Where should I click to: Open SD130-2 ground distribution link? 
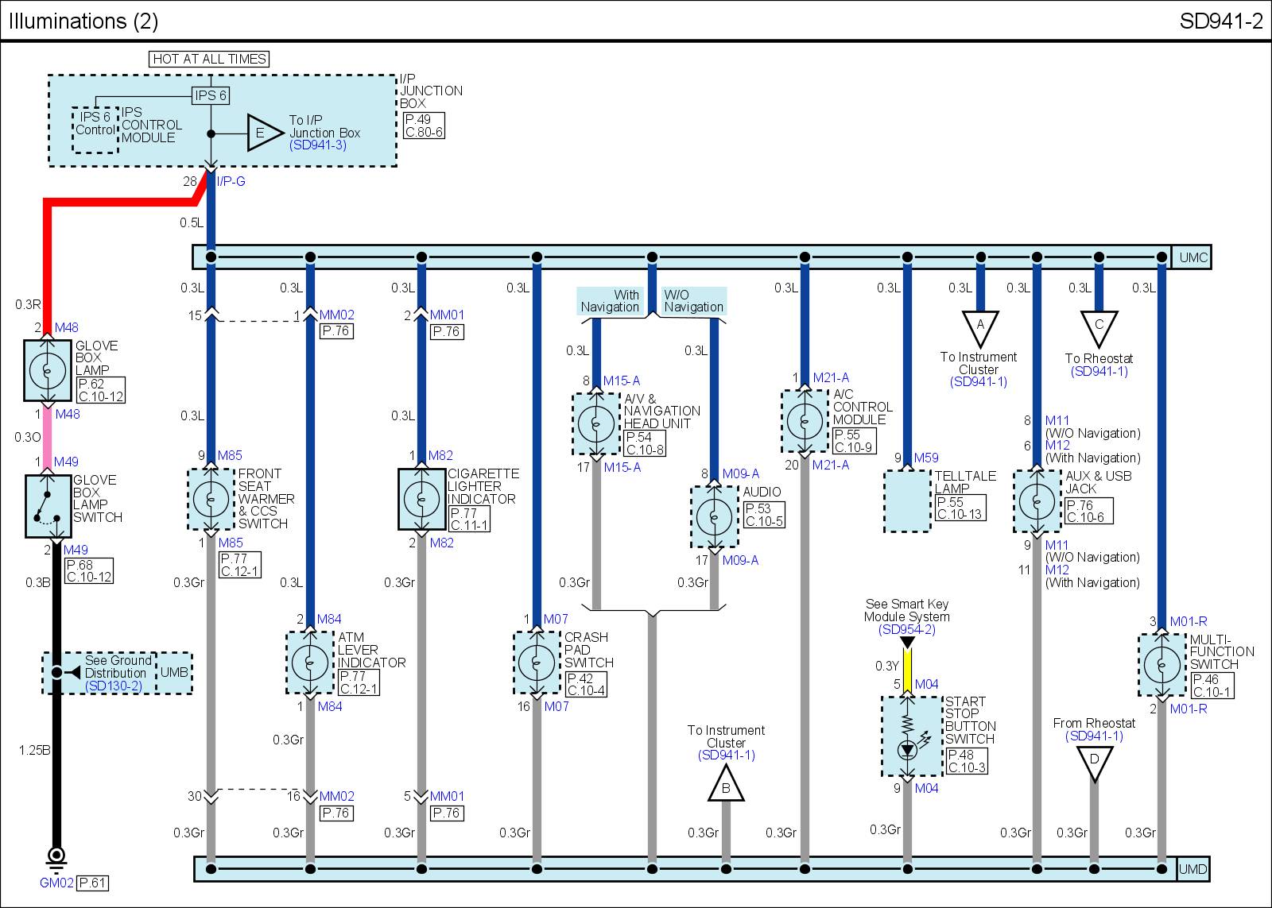[x=114, y=686]
